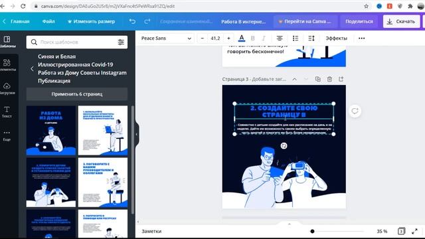Screen dimensions: 425x239
Task: Duplicate page 3
Action: pos(317,79)
